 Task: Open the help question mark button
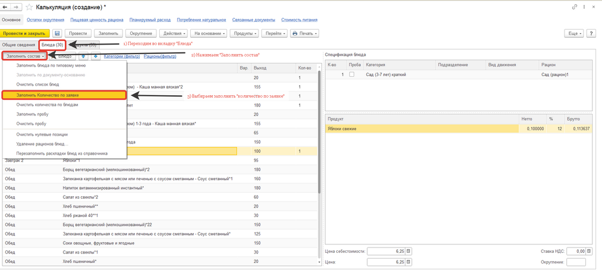click(x=591, y=34)
